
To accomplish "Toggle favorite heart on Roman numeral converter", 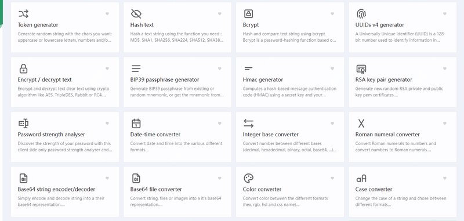I will coord(445,124).
